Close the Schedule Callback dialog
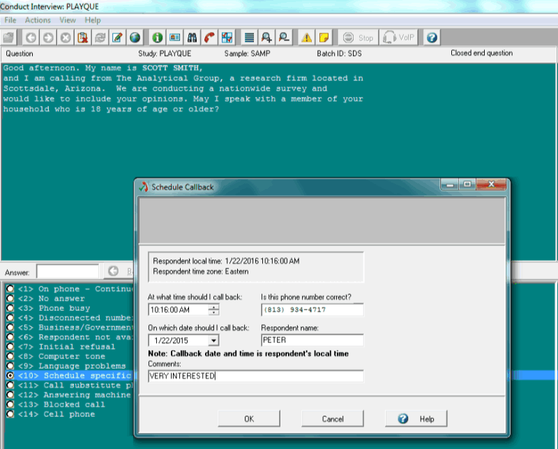This screenshot has height=449, width=558. [x=491, y=184]
